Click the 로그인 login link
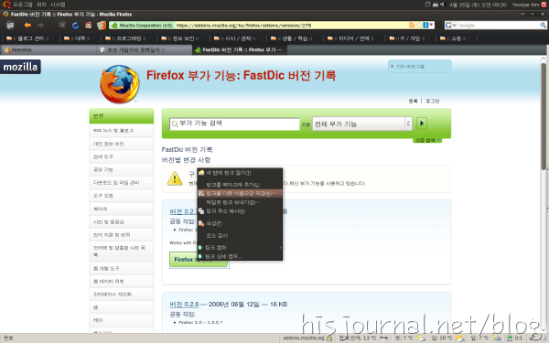The height and width of the screenshot is (343, 549). point(433,101)
